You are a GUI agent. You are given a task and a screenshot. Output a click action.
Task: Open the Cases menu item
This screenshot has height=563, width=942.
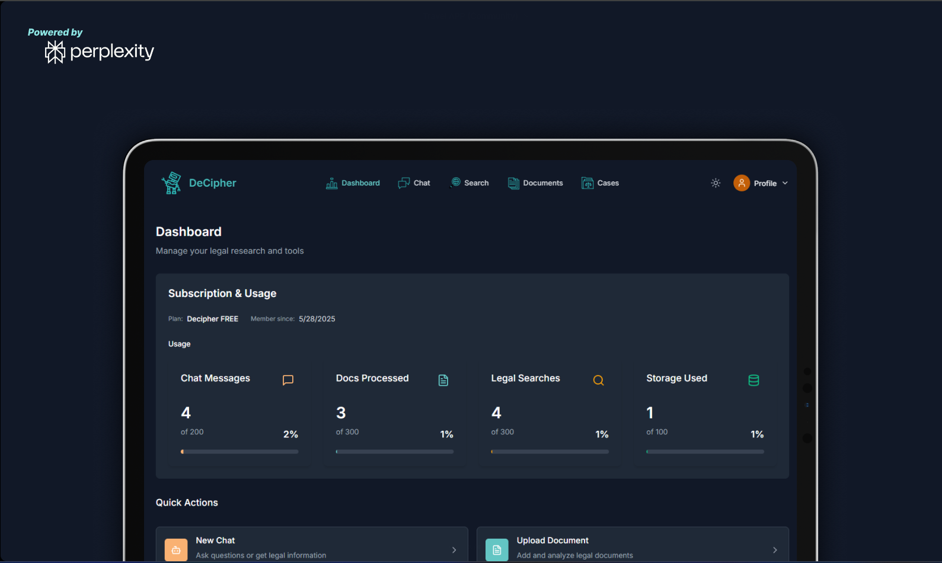601,183
